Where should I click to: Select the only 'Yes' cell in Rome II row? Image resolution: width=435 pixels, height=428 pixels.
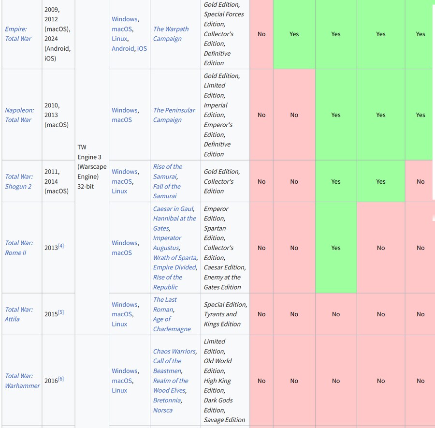[x=336, y=248]
